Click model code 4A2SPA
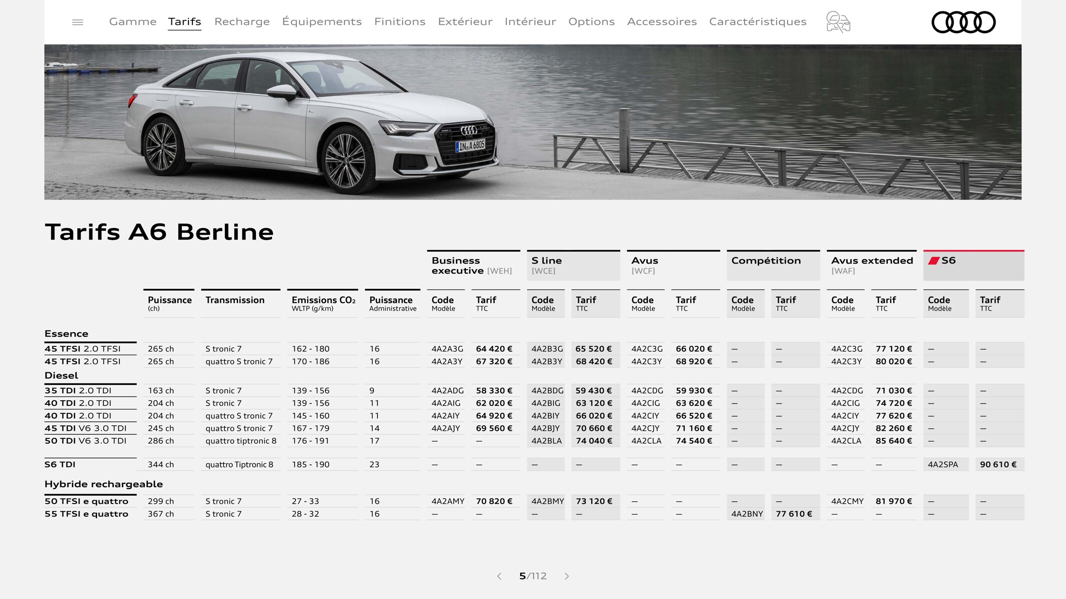1066x599 pixels. [x=943, y=465]
